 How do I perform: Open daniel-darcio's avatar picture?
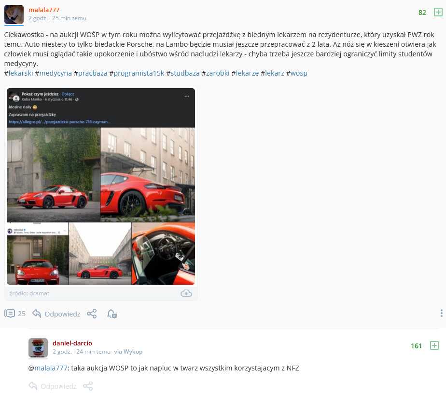pos(38,348)
